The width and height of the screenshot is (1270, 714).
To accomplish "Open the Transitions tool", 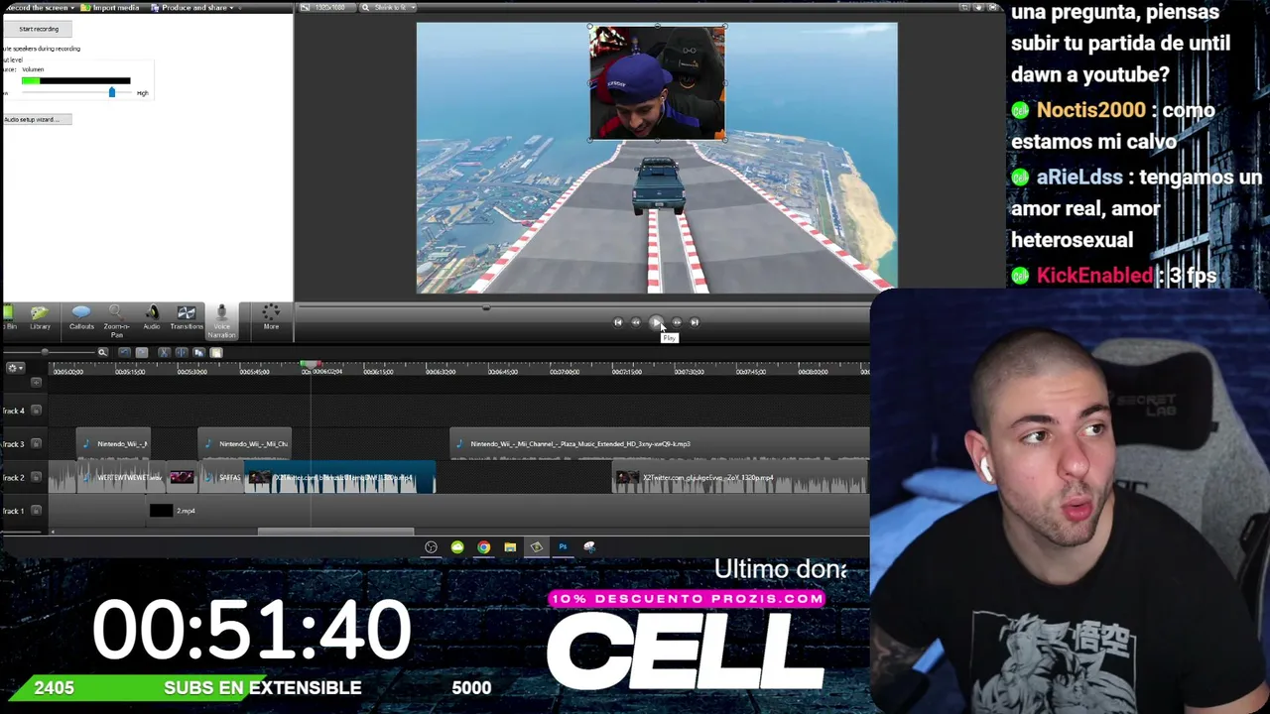I will coord(186,317).
